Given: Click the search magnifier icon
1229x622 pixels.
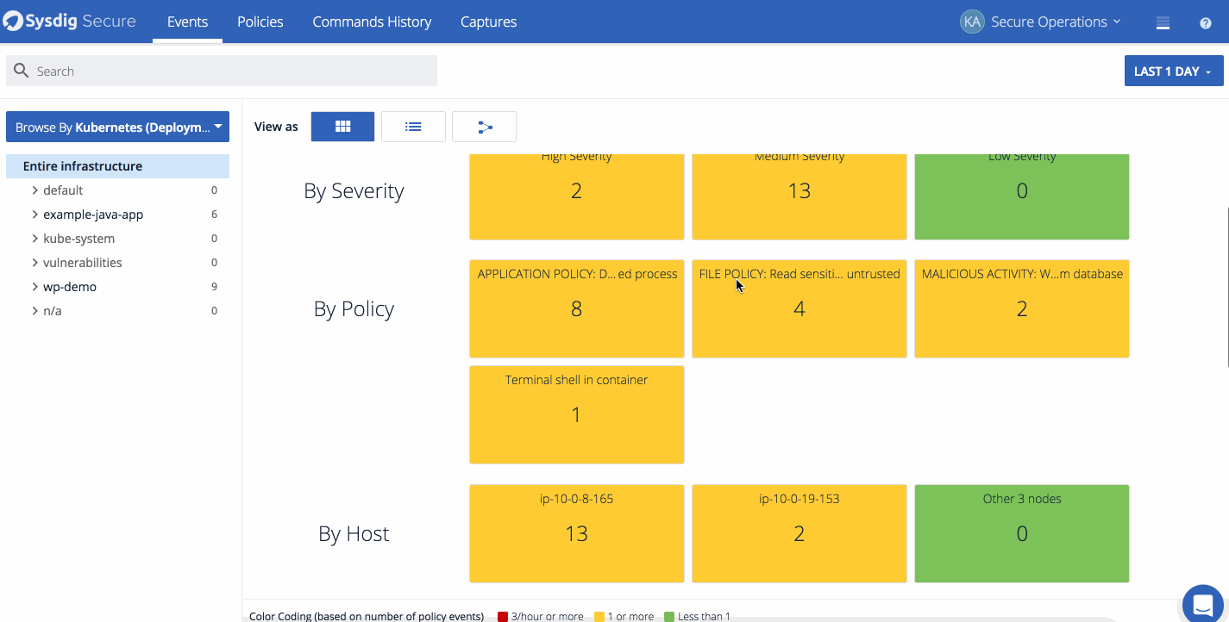Looking at the screenshot, I should [21, 70].
